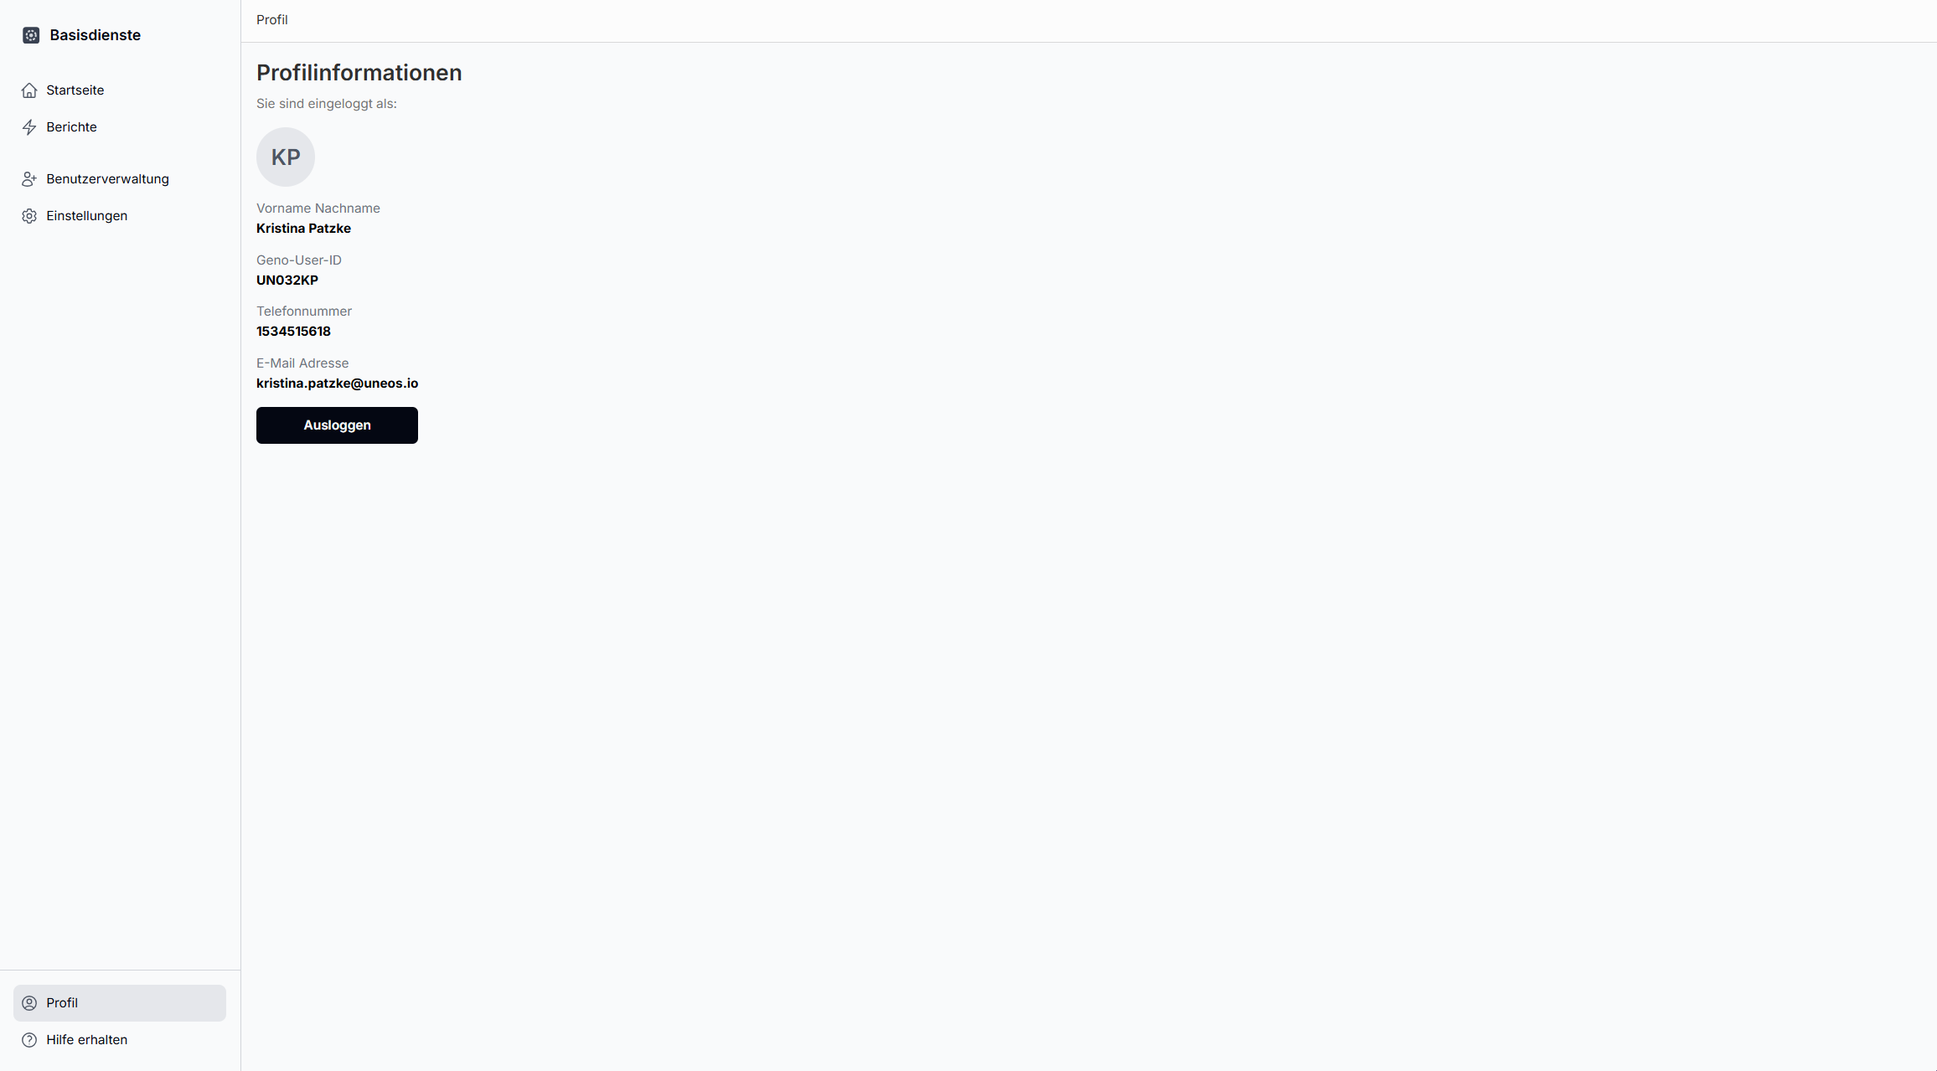
Task: Click the KP avatar circle
Action: [x=286, y=157]
